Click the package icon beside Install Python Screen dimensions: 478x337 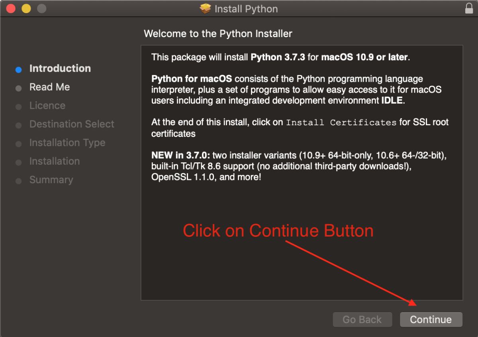[x=205, y=9]
